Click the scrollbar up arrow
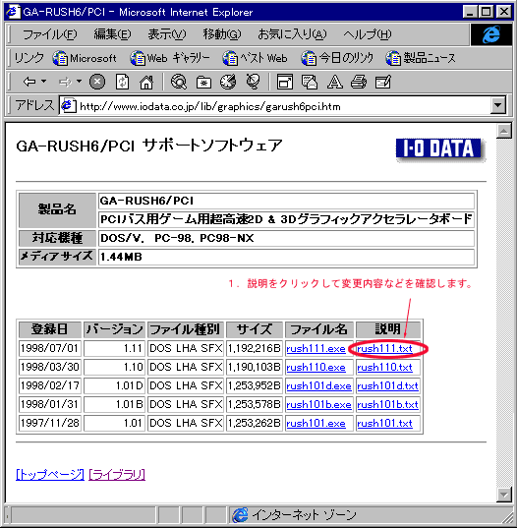This screenshot has height=528, width=517. [x=504, y=132]
